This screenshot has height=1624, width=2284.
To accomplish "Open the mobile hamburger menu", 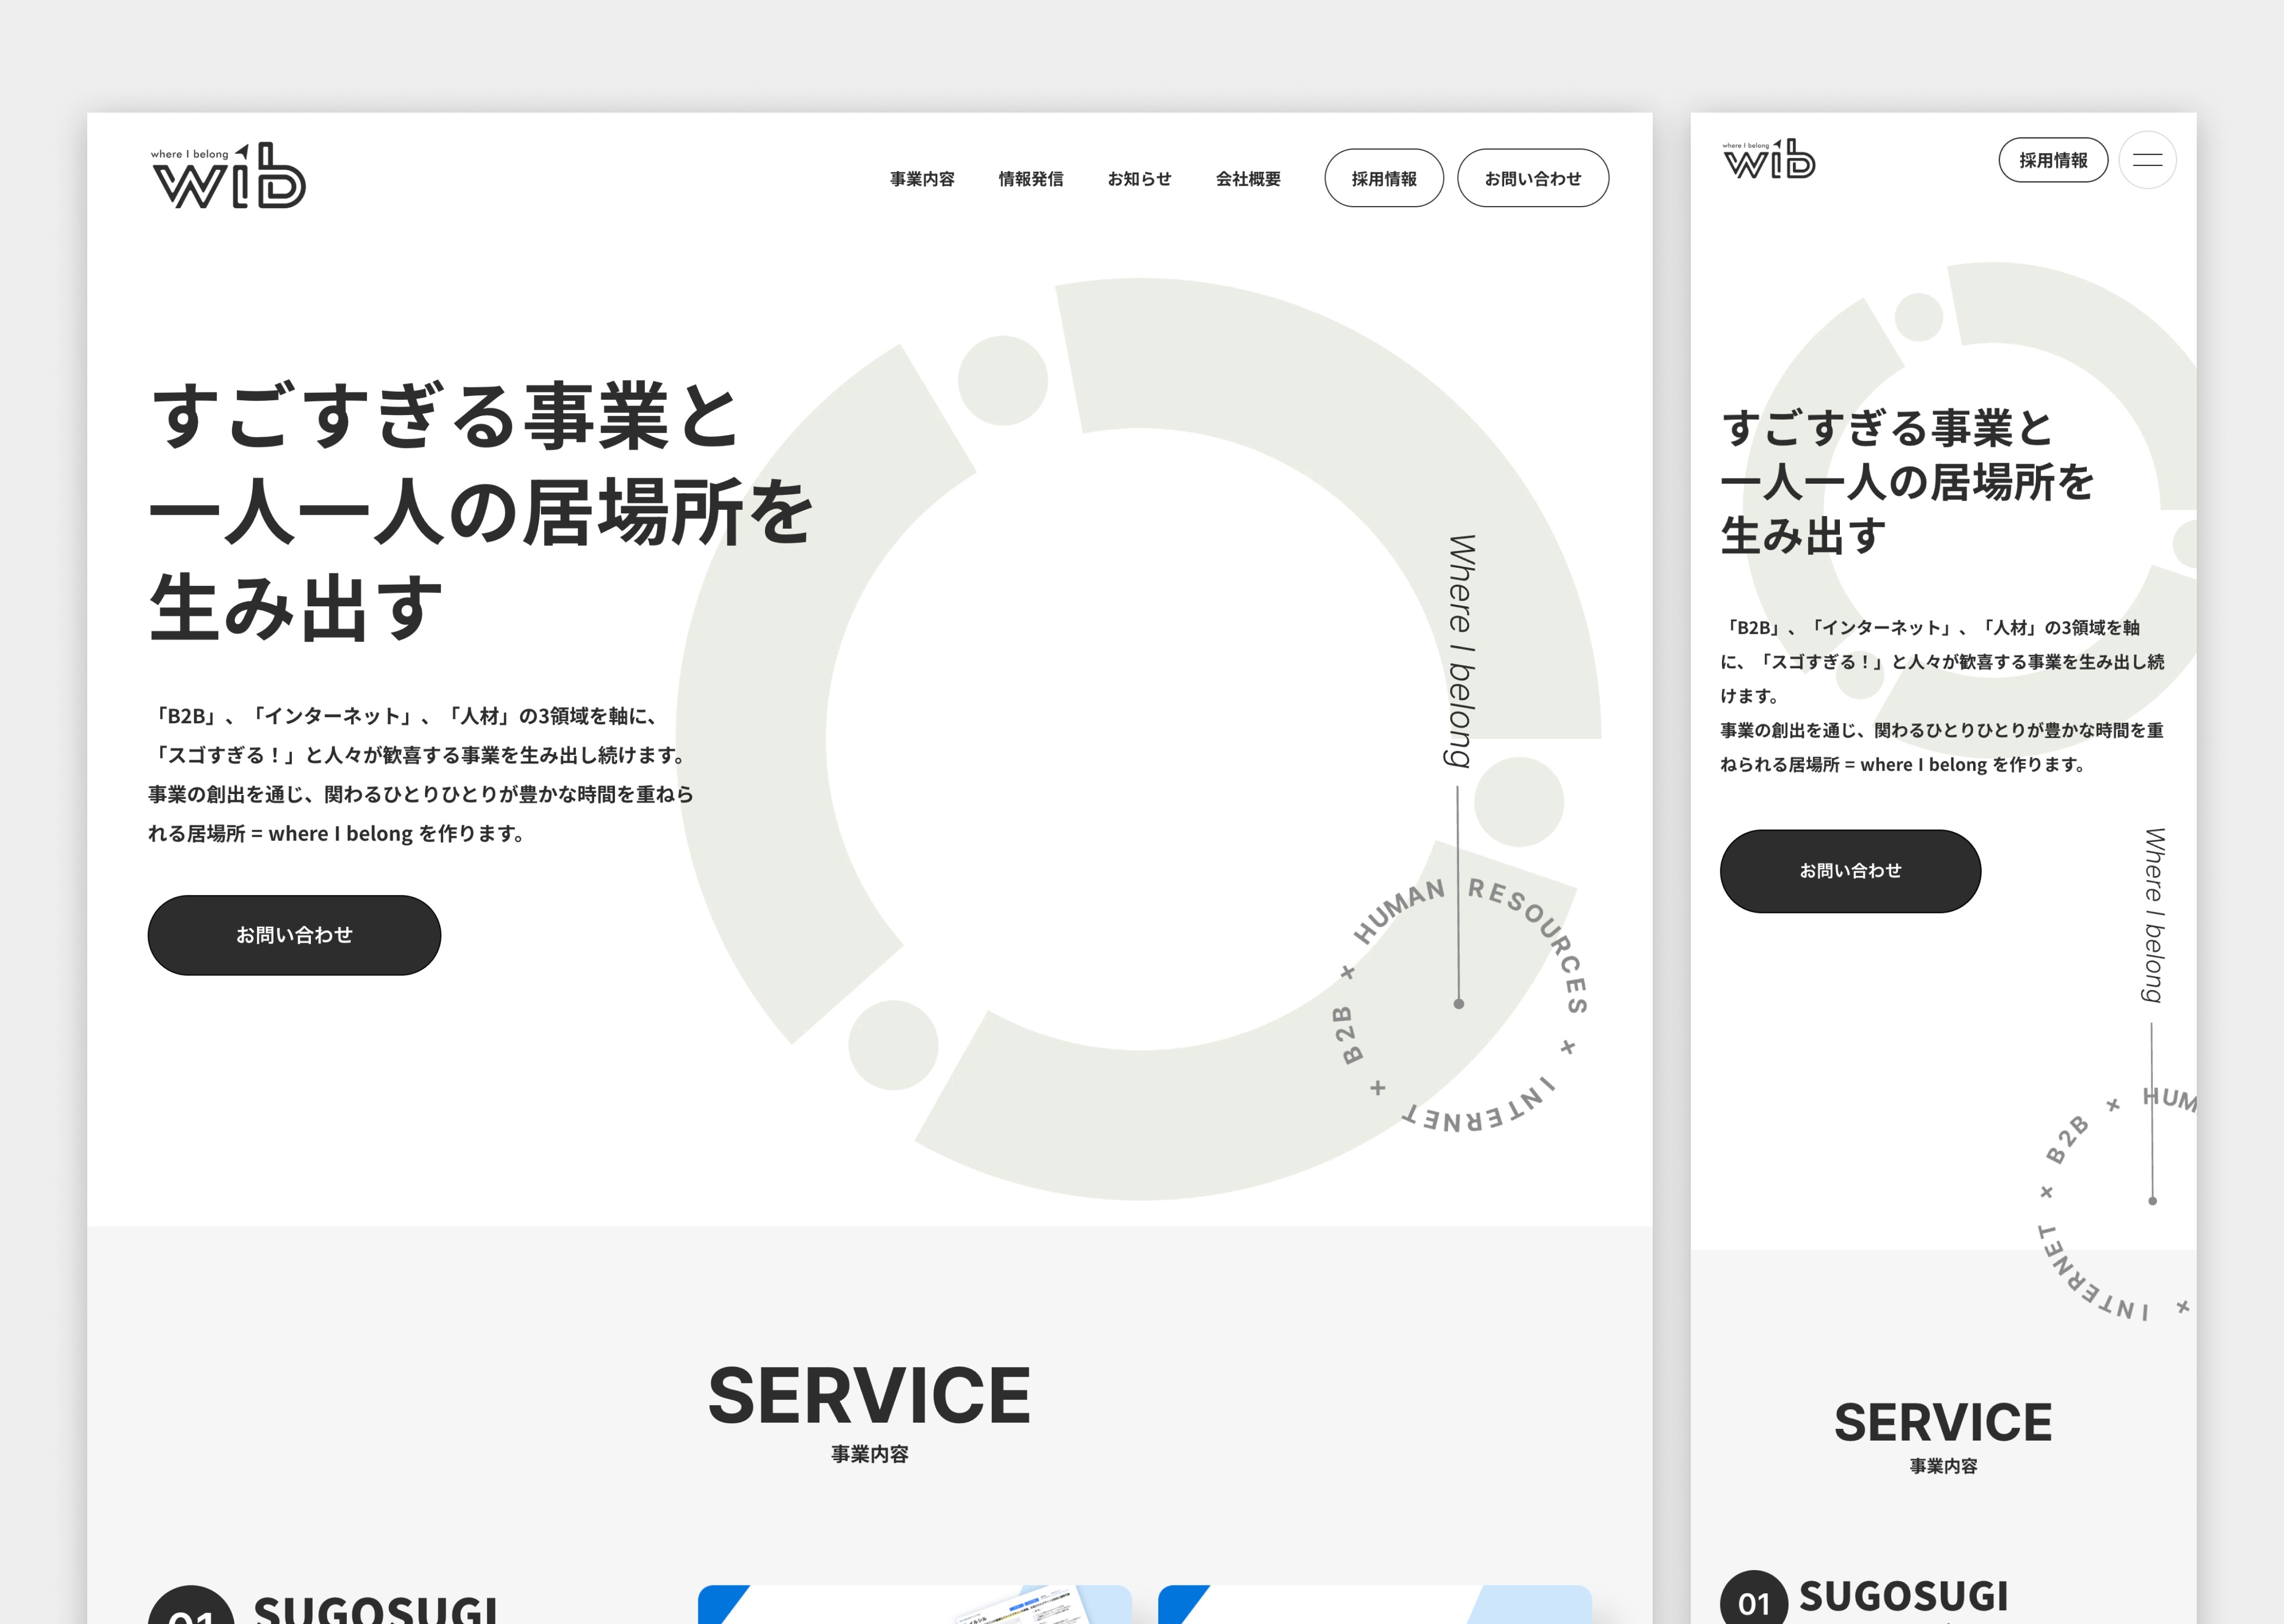I will click(2147, 160).
